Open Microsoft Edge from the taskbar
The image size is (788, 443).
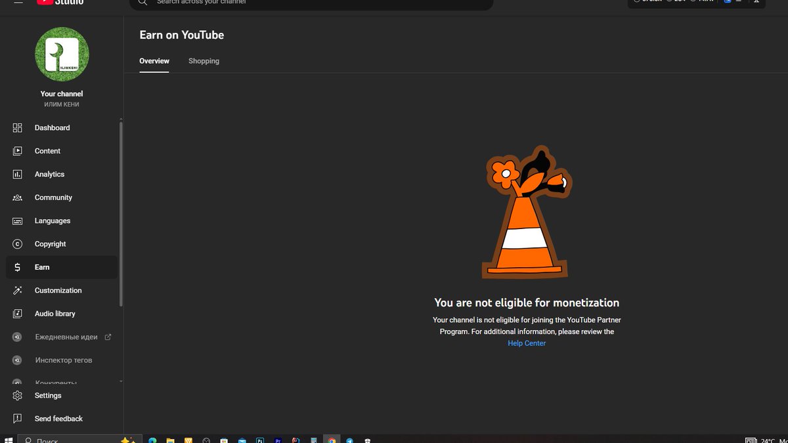point(152,440)
